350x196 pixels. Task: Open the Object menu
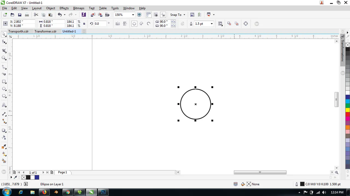tap(51, 8)
